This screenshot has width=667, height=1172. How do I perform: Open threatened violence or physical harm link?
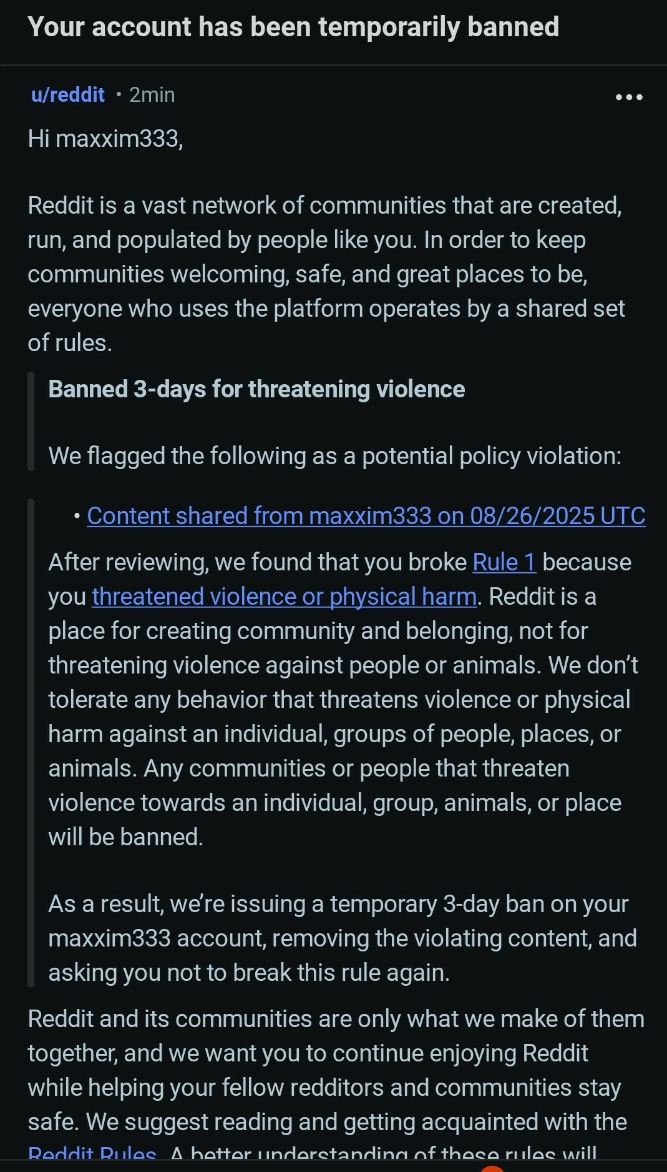[285, 597]
